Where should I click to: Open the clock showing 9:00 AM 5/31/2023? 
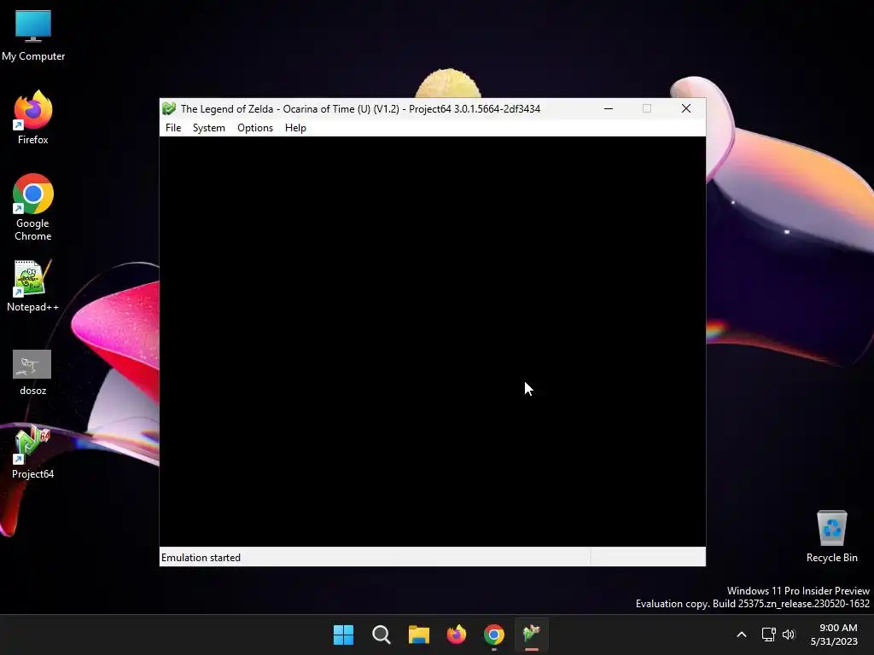(x=834, y=635)
